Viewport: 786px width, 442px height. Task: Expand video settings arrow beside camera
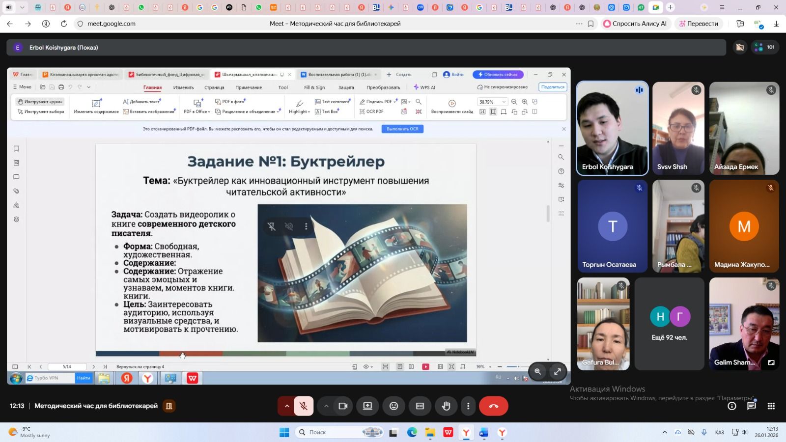click(326, 406)
